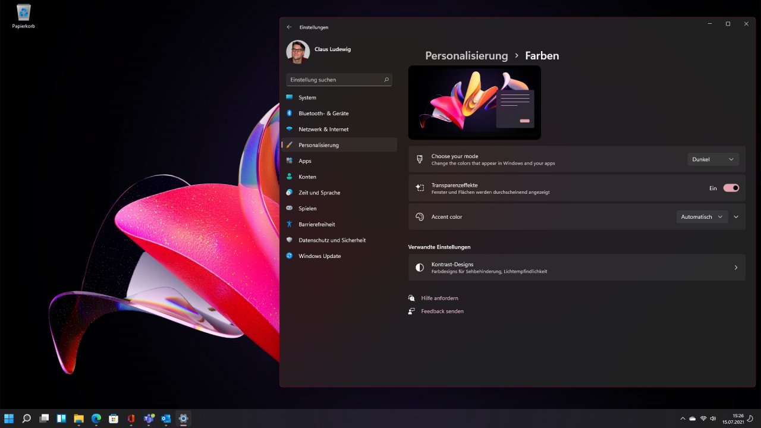Click the Accent color palette icon
Screen dimensions: 761x428
[420, 217]
